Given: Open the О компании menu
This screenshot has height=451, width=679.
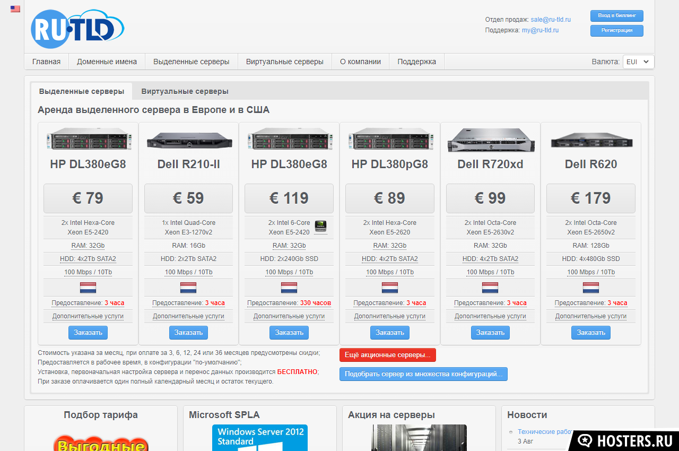Looking at the screenshot, I should 361,62.
